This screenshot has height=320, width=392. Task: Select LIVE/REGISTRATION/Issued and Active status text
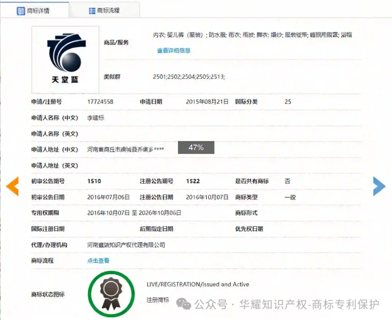pyautogui.click(x=198, y=284)
